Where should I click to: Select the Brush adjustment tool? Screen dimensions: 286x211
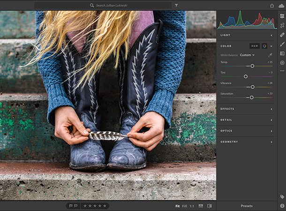[x=282, y=44]
